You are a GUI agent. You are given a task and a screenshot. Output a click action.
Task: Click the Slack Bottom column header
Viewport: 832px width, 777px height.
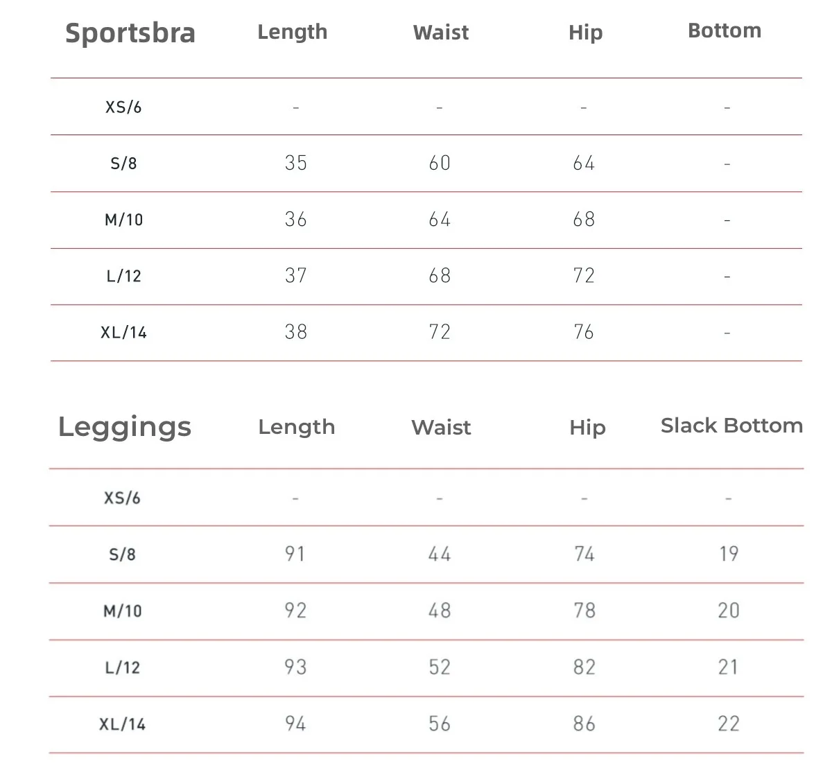731,426
